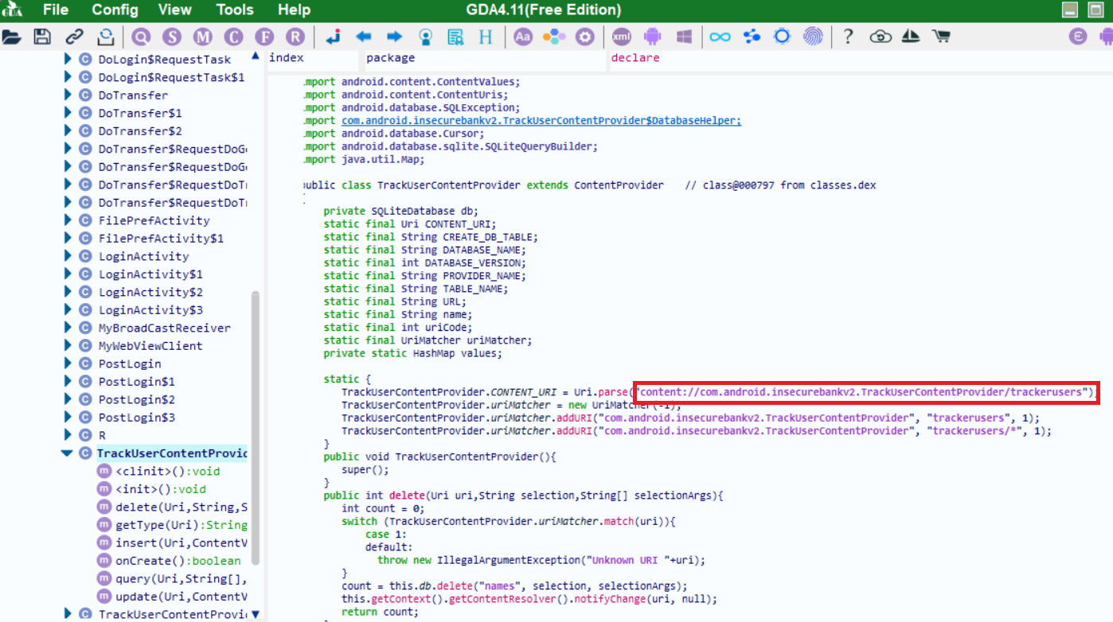
Task: Expand the FilePrefActivity node arrow
Action: 68,220
